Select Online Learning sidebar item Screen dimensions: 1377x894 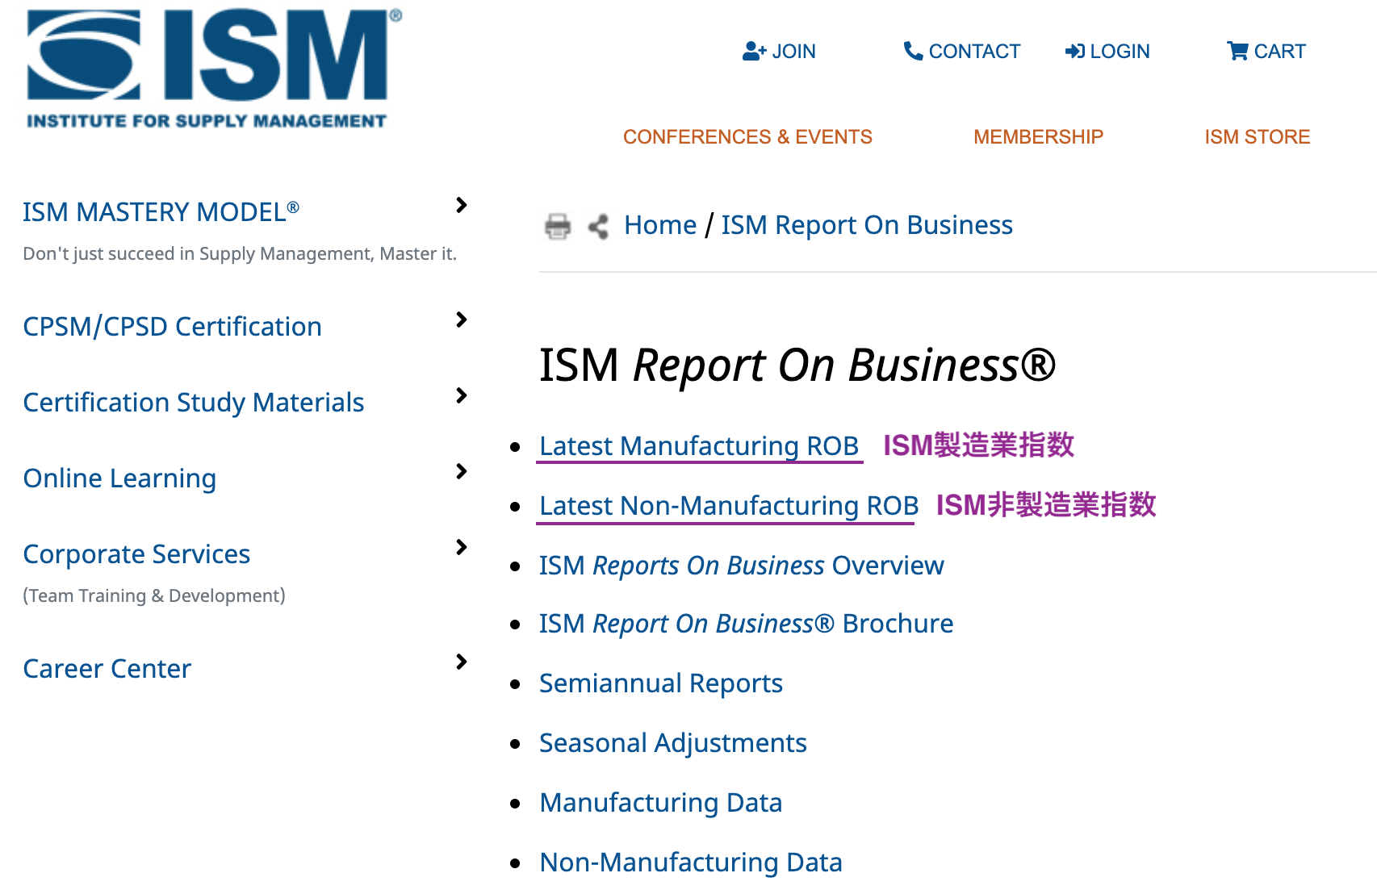pos(119,478)
